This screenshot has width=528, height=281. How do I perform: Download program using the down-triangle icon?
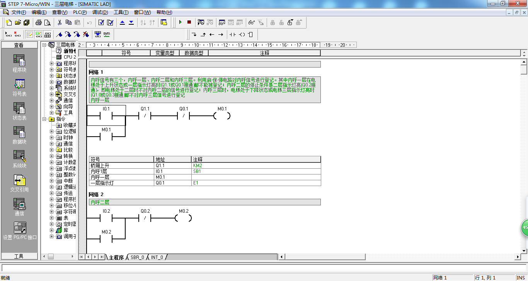tap(131, 22)
